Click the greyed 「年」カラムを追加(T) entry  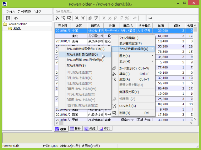(85, 72)
